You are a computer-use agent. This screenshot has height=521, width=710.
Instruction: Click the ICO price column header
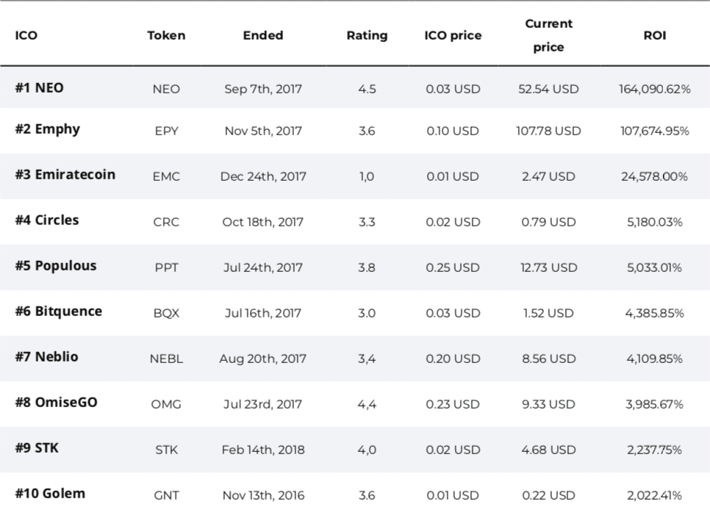coord(453,35)
